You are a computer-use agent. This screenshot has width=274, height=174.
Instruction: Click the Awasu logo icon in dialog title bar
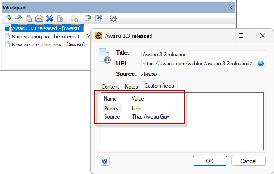coord(98,36)
